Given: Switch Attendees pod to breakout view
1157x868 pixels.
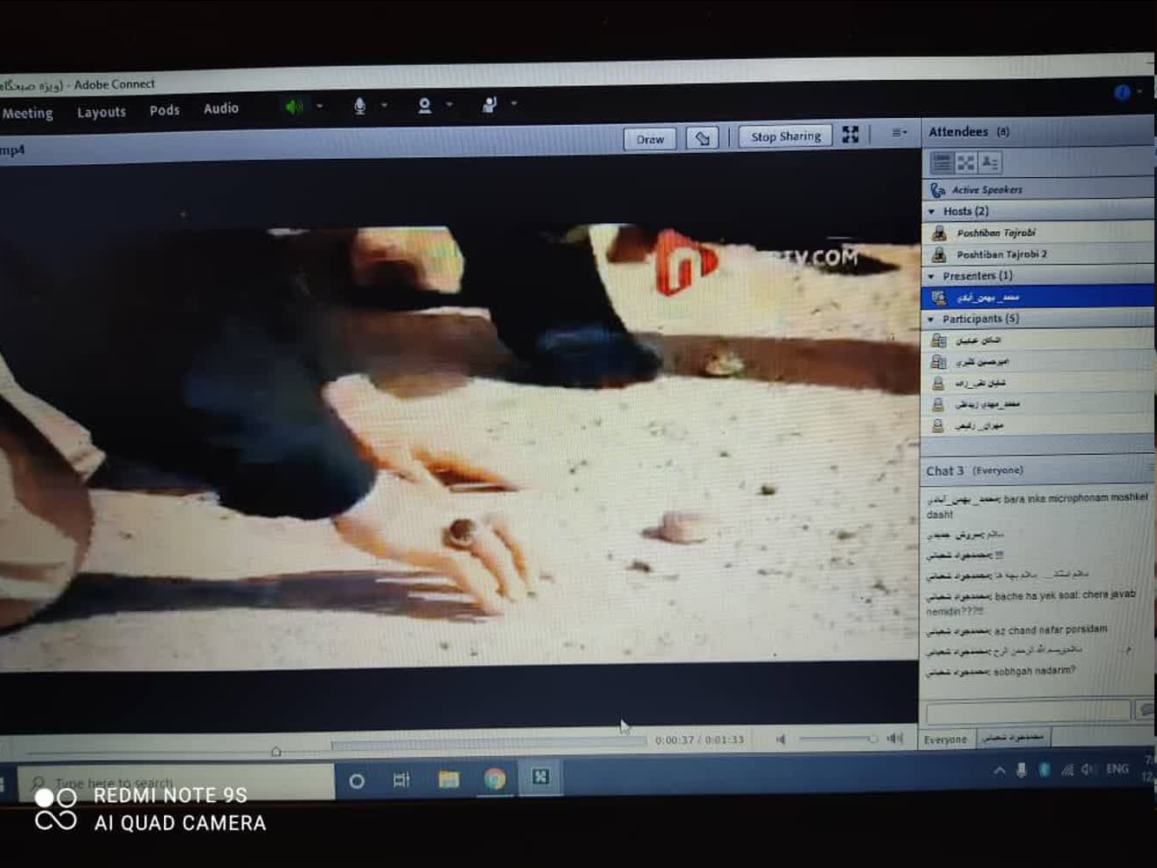Looking at the screenshot, I should pyautogui.click(x=965, y=162).
